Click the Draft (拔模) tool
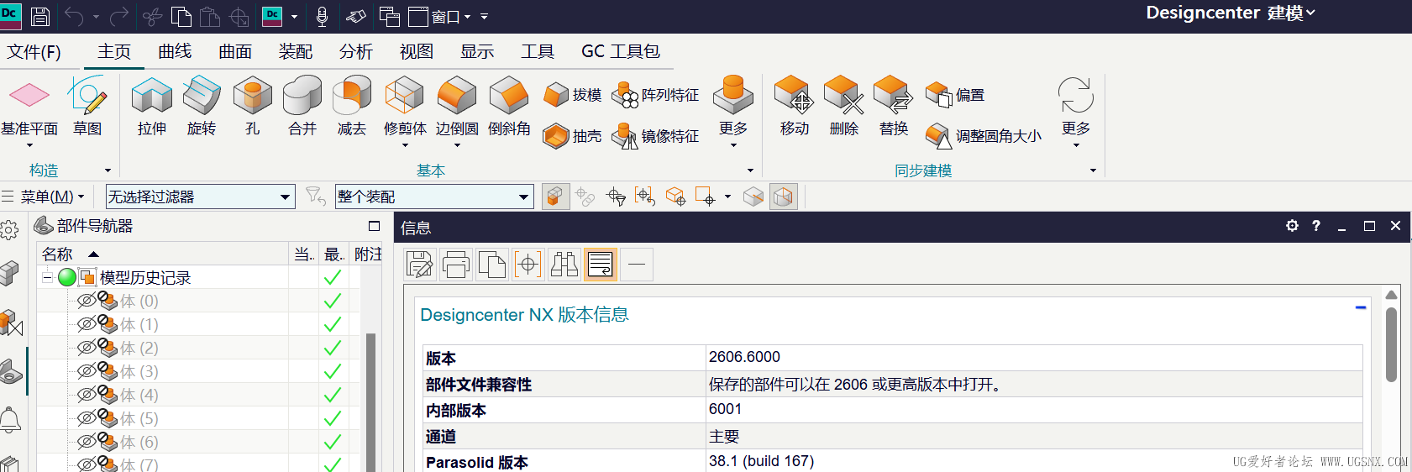 click(573, 95)
